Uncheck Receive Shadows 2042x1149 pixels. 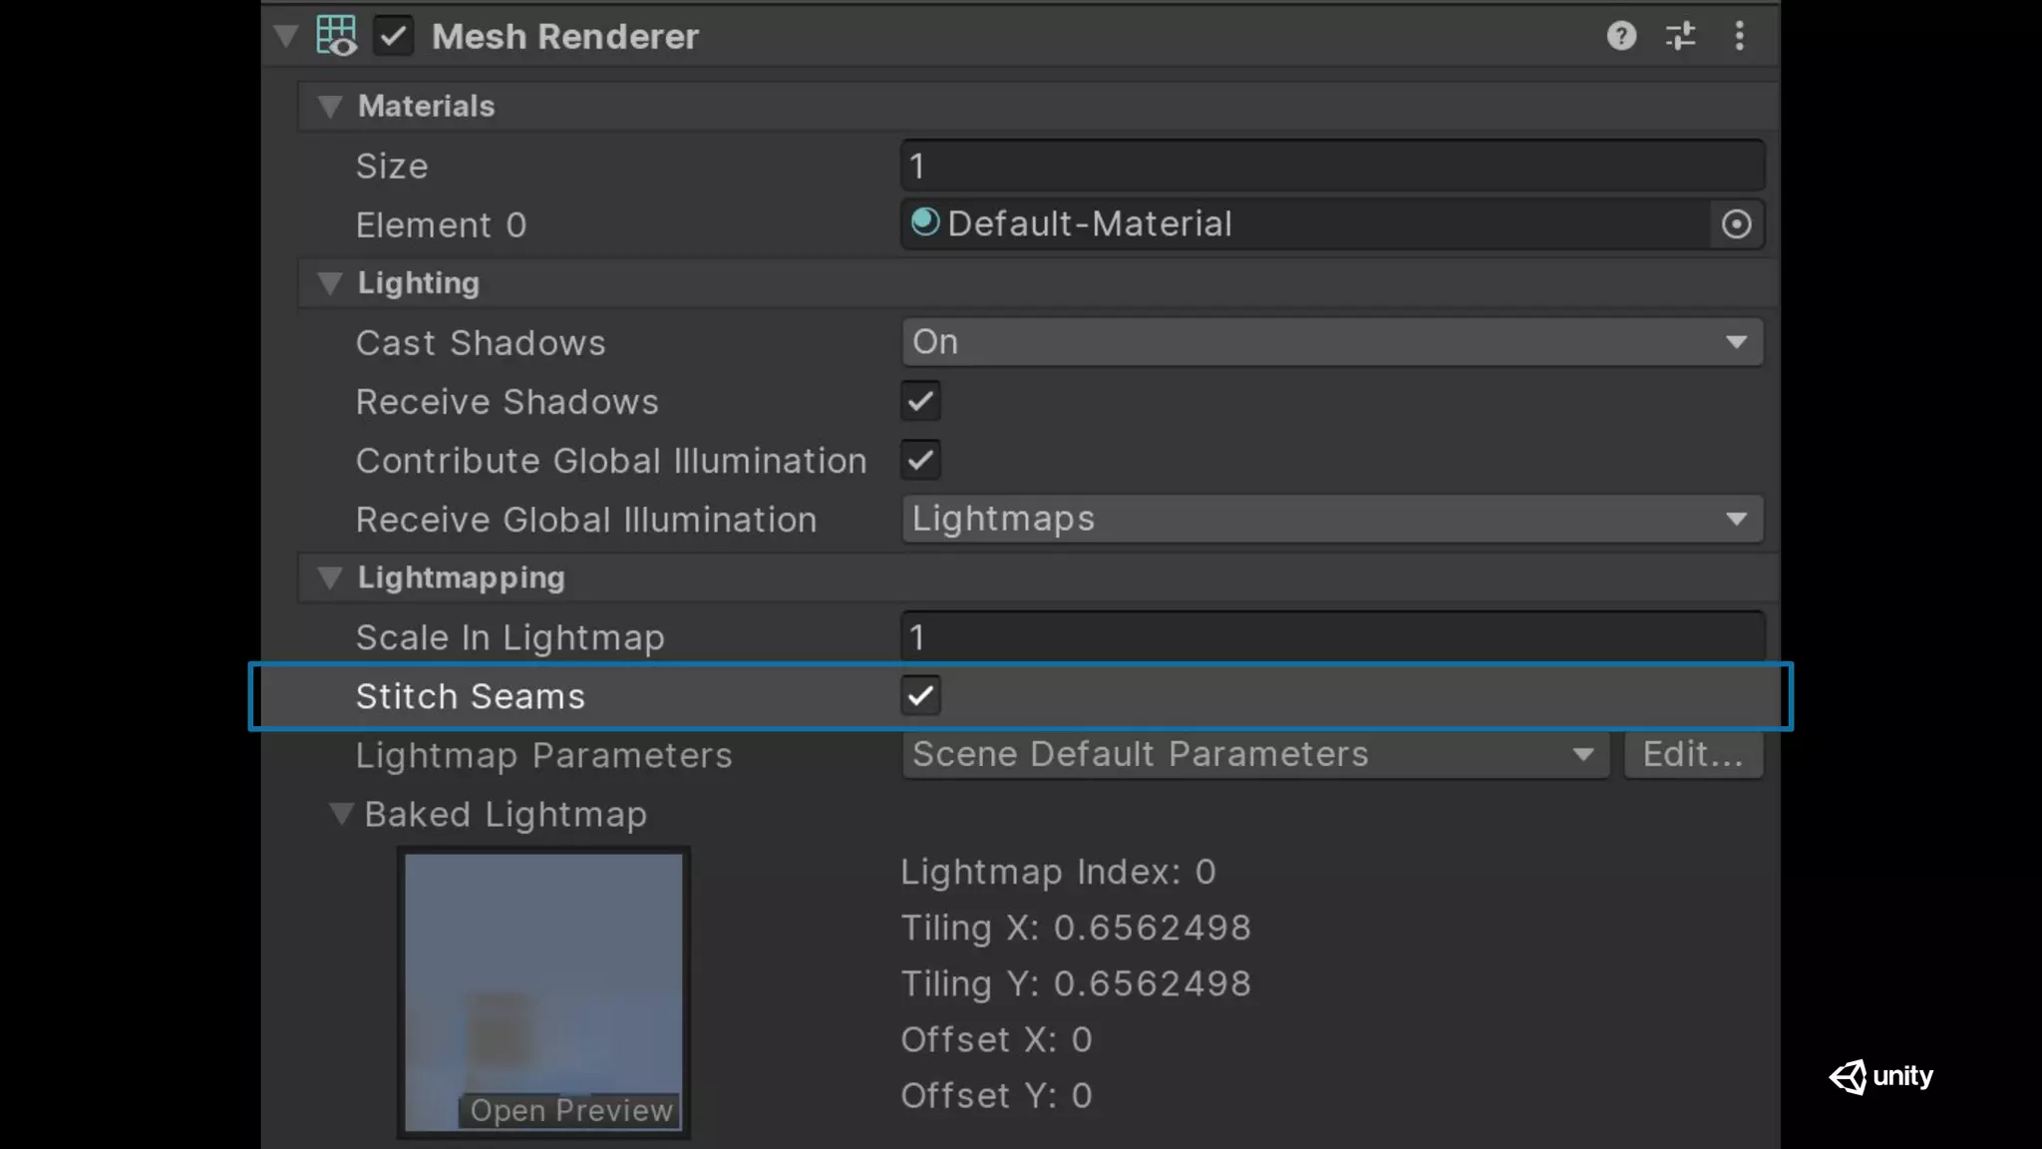coord(920,402)
